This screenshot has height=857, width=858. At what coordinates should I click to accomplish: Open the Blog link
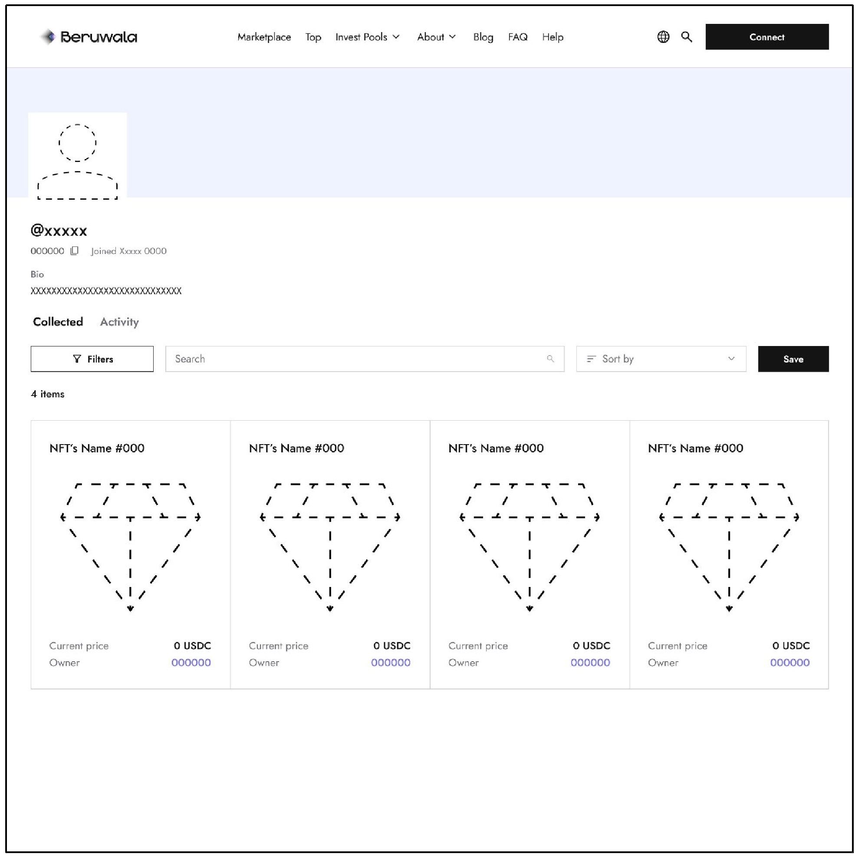[x=483, y=37]
